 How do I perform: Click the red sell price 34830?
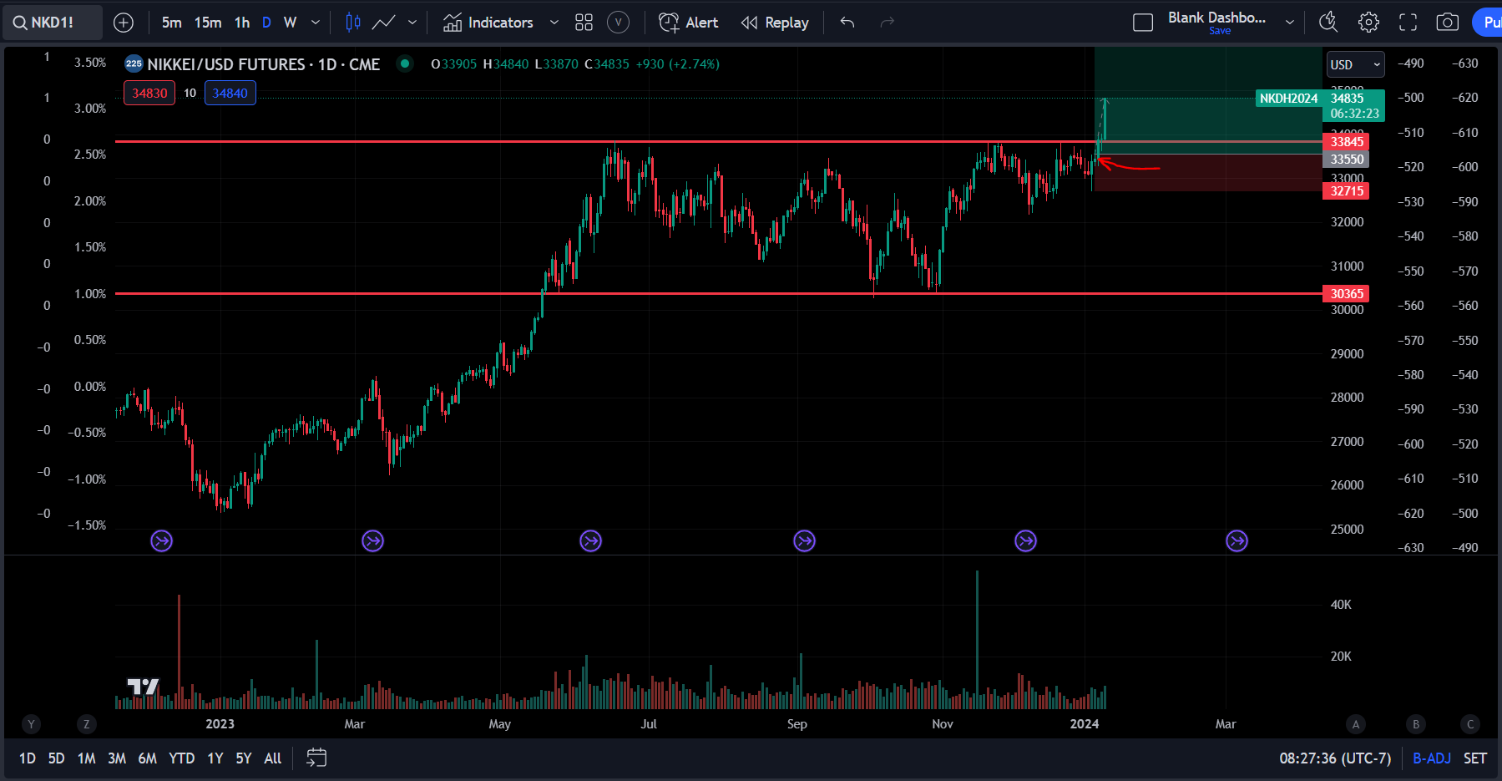click(x=149, y=93)
